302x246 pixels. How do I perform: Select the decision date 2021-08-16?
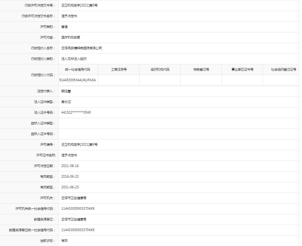70,166
